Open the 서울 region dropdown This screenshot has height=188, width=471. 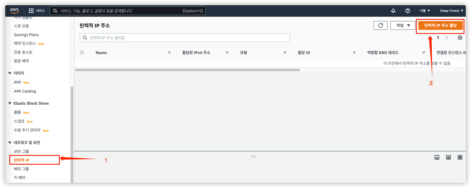425,11
